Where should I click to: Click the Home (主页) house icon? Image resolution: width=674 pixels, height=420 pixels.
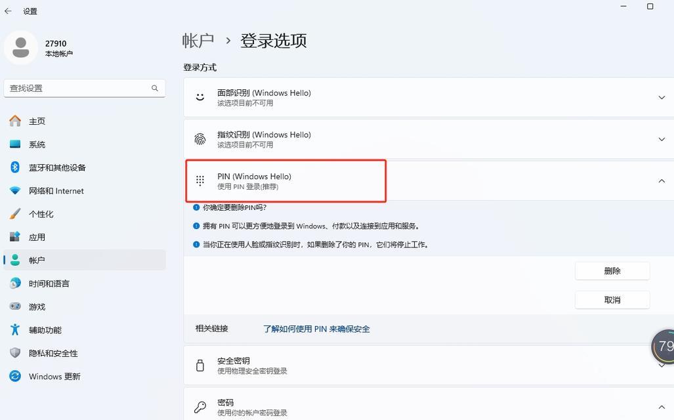[15, 121]
